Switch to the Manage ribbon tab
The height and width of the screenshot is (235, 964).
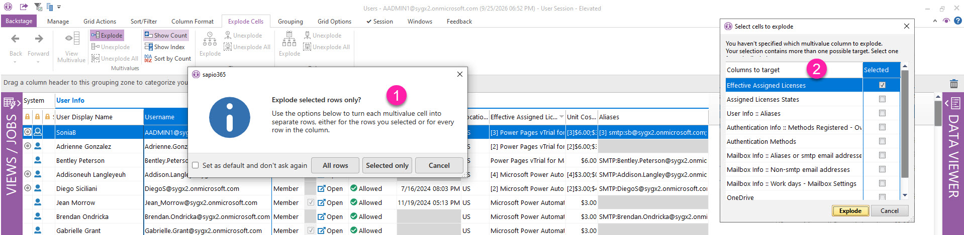(58, 21)
